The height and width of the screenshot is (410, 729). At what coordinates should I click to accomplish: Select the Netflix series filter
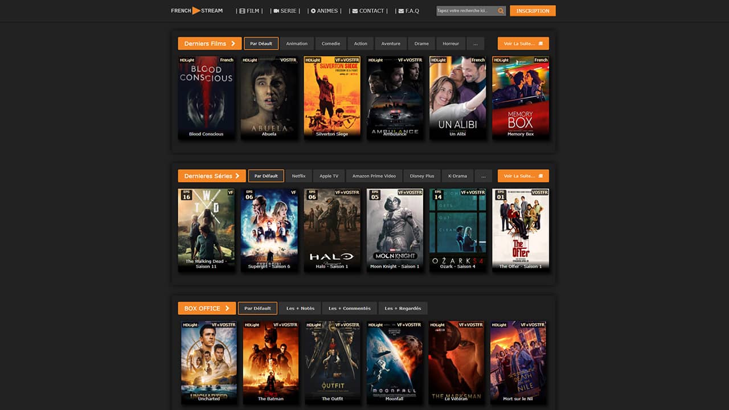299,176
